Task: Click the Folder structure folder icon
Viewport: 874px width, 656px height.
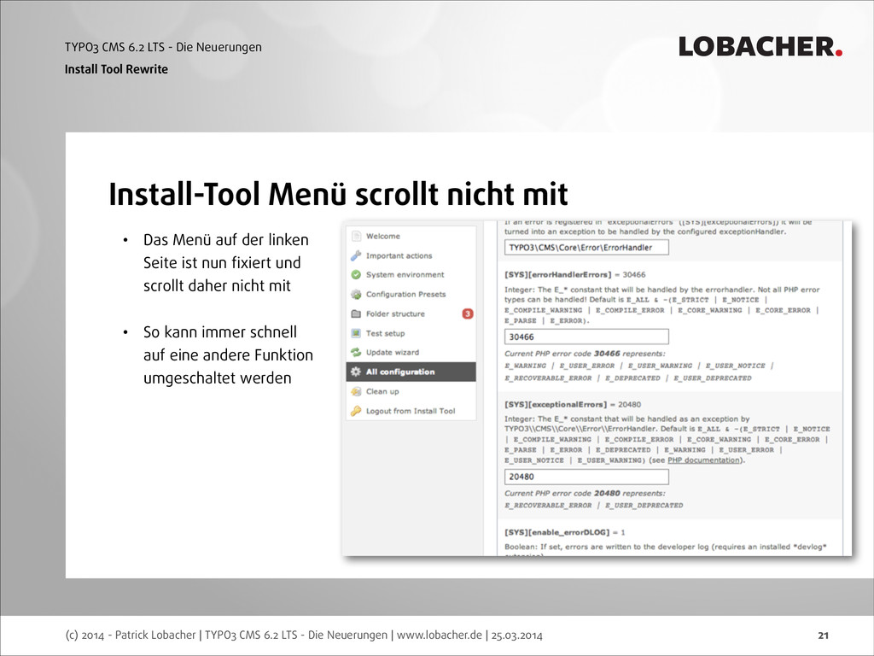Action: (x=356, y=313)
